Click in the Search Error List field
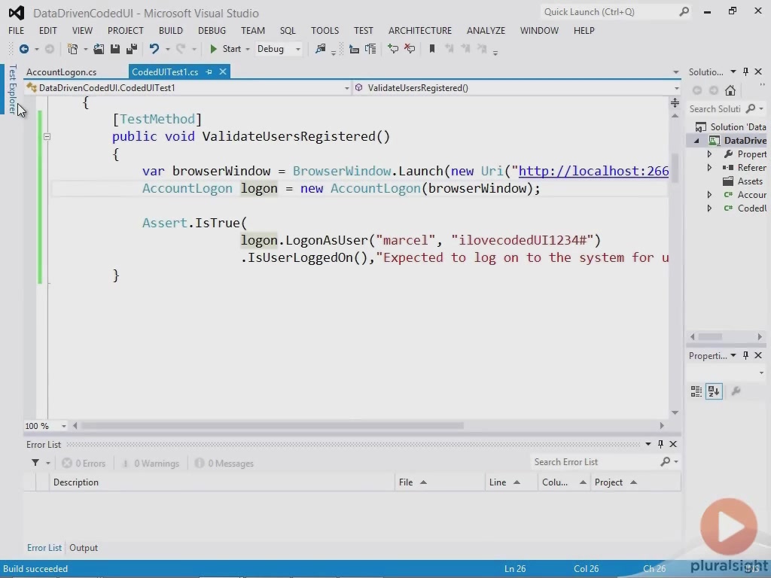Viewport: 771px width, 578px height. click(595, 462)
